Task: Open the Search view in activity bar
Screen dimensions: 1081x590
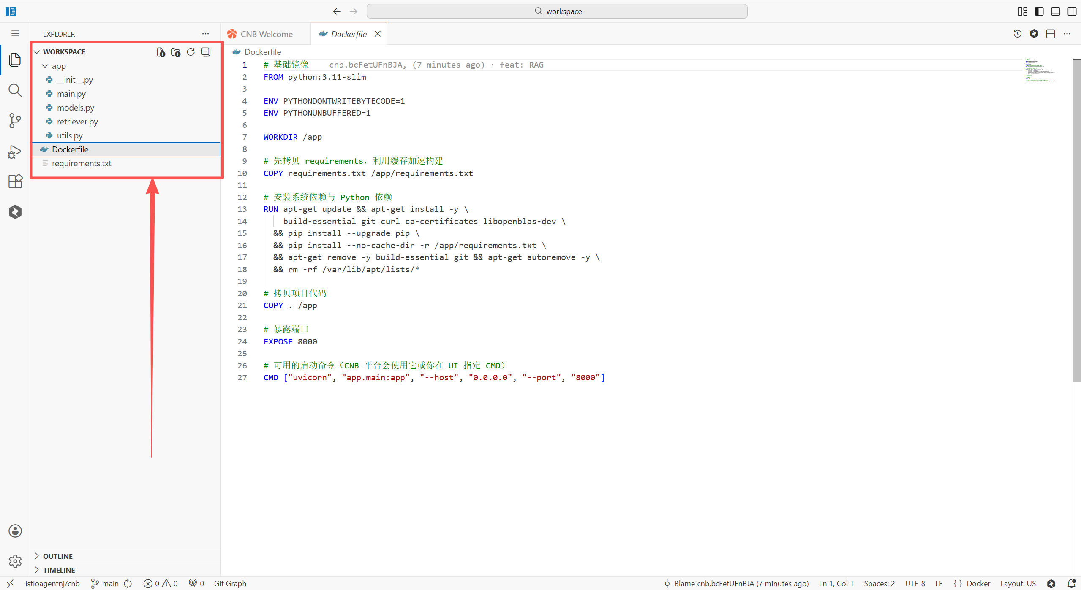Action: [x=15, y=90]
